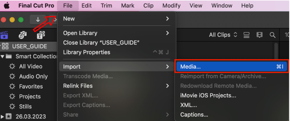Image resolution: width=290 pixels, height=121 pixels.
Task: Open the Help menu
Action: click(x=247, y=6)
